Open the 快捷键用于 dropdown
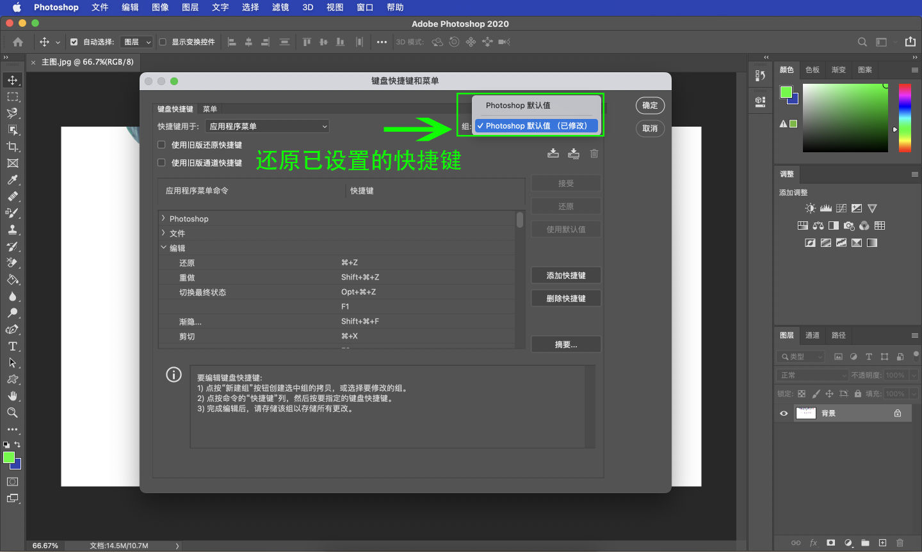The width and height of the screenshot is (922, 552). coord(267,126)
